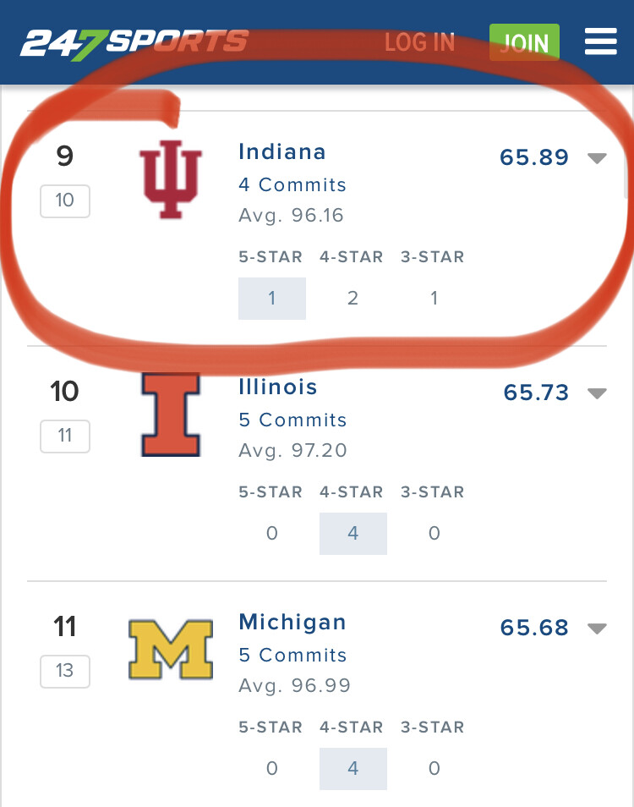Select Indiana's highlighted 5-star count
Image resolution: width=634 pixels, height=807 pixels.
tap(272, 299)
